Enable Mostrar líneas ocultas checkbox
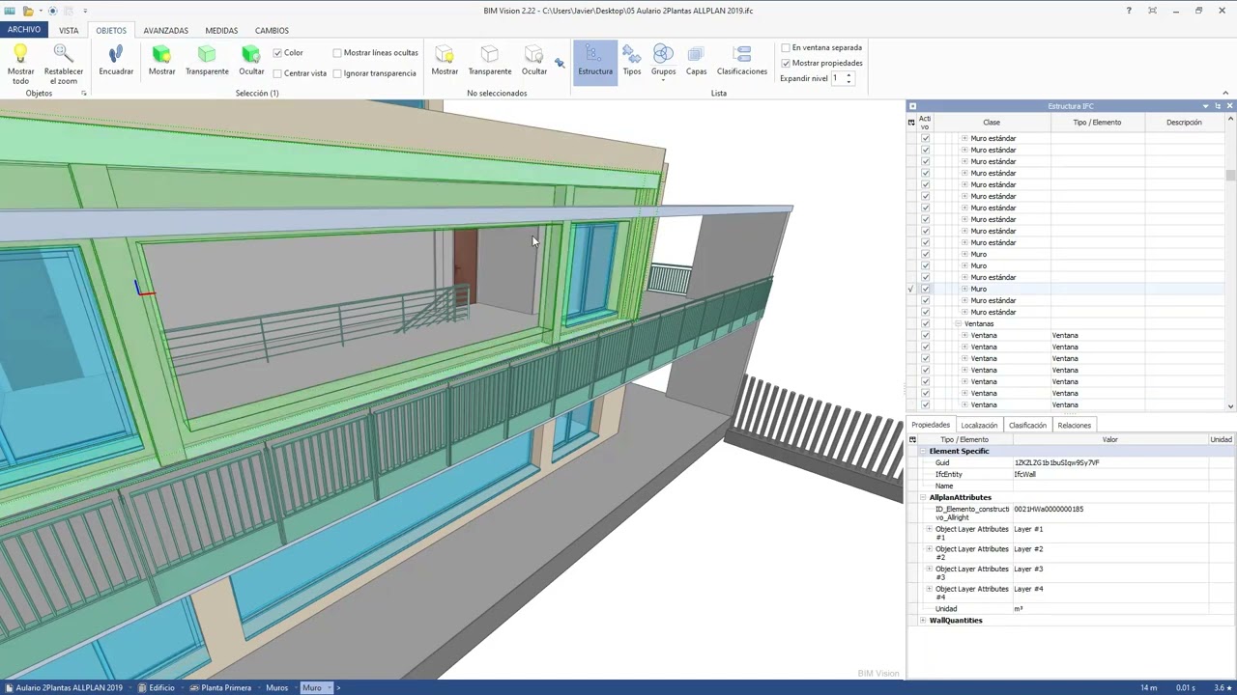 point(337,52)
